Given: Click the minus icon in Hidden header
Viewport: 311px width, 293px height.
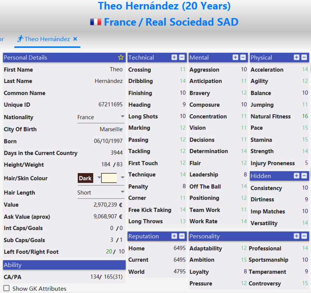Looking at the screenshot, I should click(x=304, y=176).
